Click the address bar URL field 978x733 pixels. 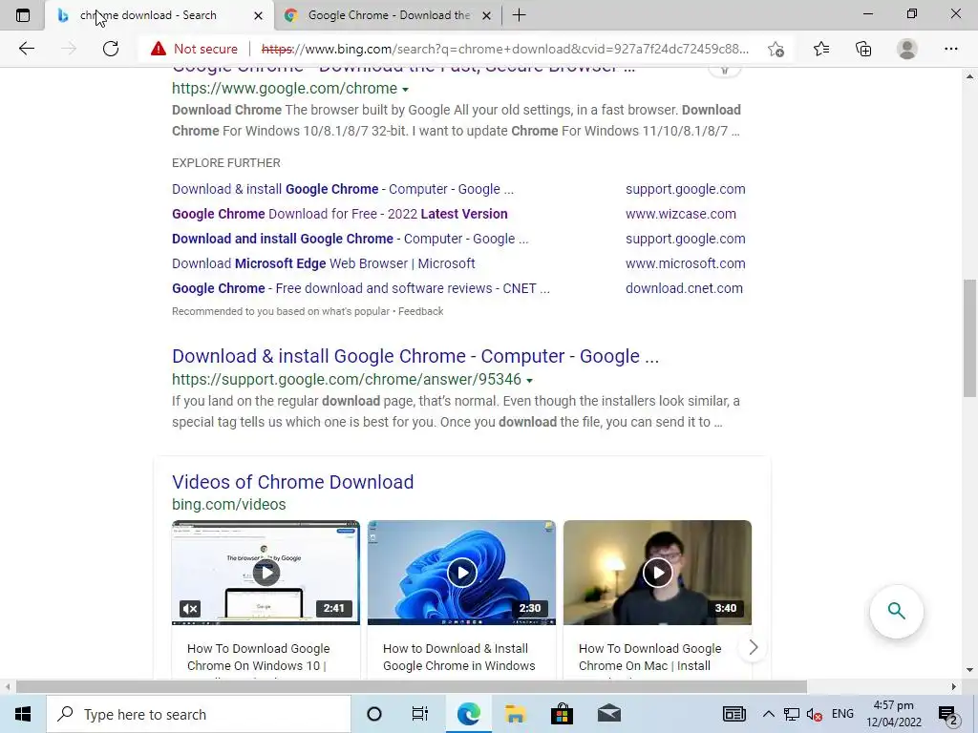pyautogui.click(x=505, y=49)
